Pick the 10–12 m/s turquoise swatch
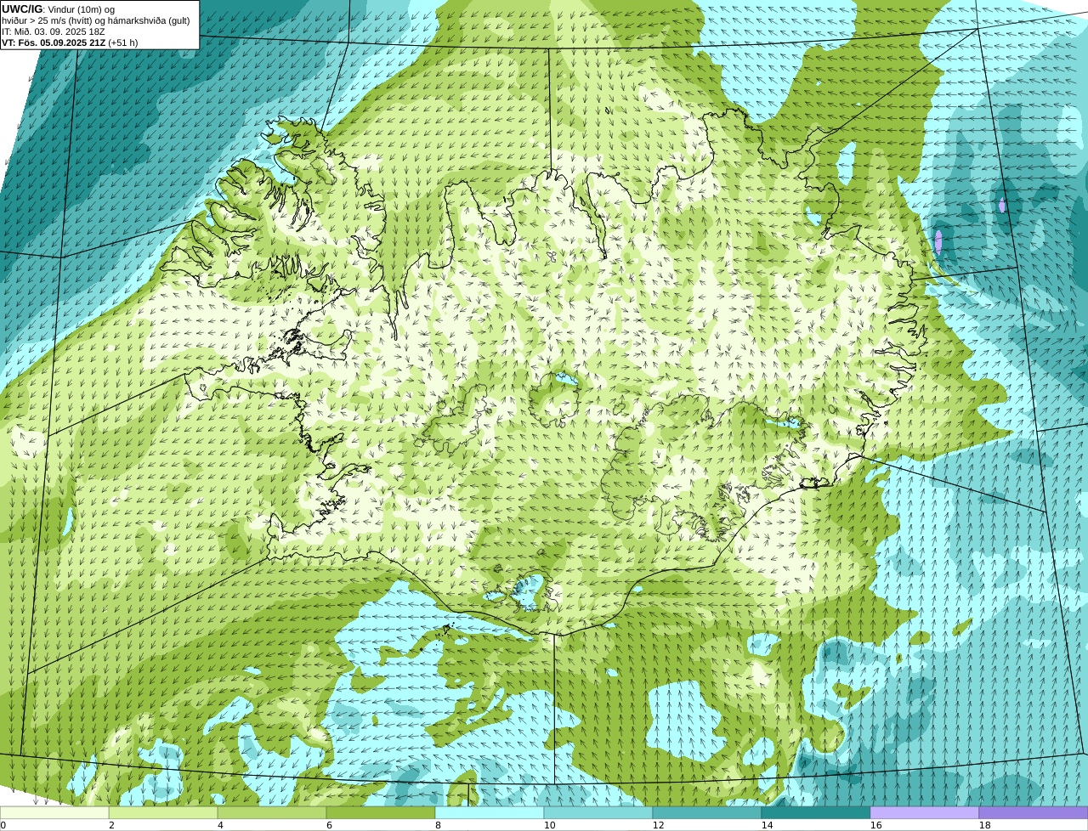The width and height of the screenshot is (1088, 831). point(598,812)
